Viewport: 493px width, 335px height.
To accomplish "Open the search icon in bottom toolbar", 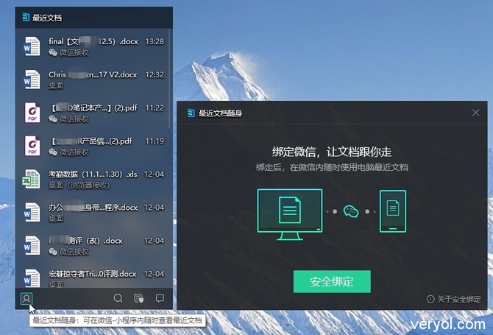I will (118, 298).
